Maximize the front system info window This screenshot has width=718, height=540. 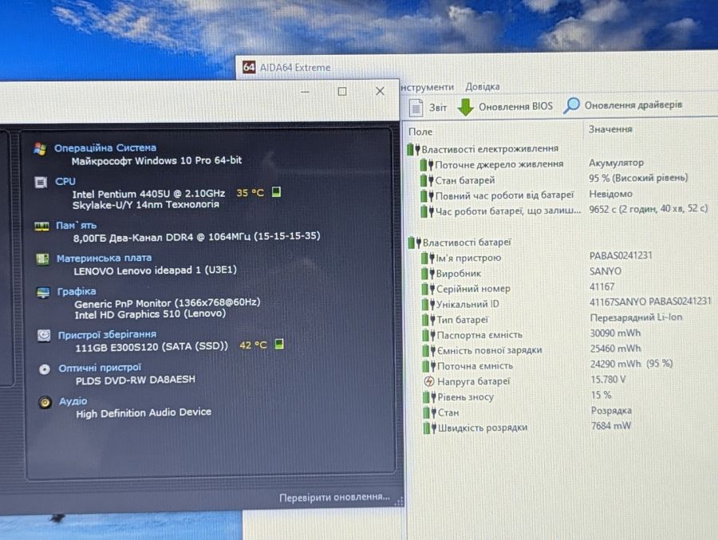[342, 92]
